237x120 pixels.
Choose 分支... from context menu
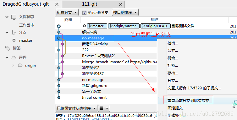[173, 81]
